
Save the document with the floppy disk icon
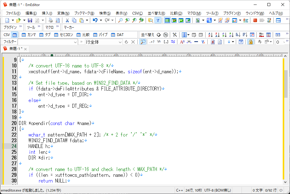tap(30, 20)
